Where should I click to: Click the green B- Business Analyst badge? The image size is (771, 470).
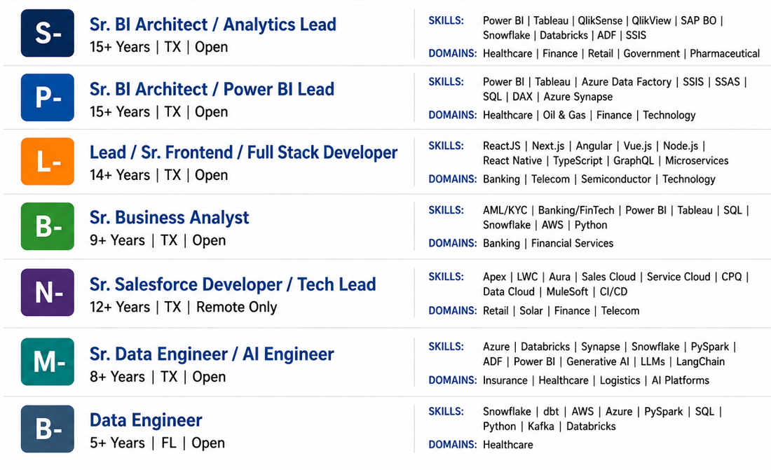[48, 226]
